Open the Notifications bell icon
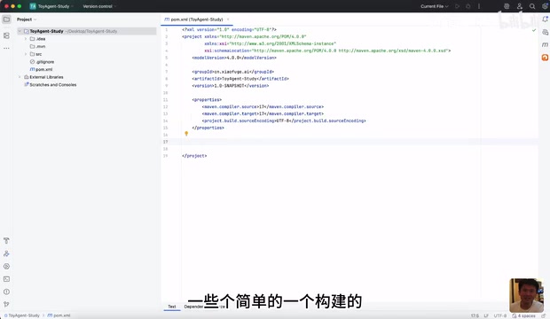This screenshot has height=319, width=550. [545, 19]
